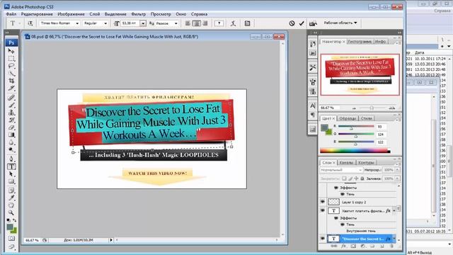
Task: Open the layer opacity dropdown arrow
Action: coord(398,170)
